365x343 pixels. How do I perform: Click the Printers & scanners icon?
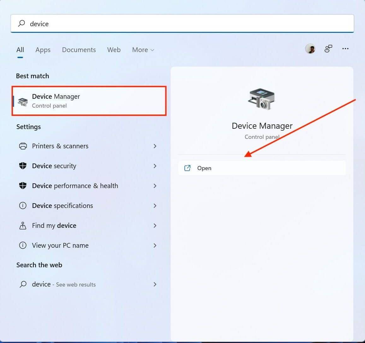pos(23,146)
